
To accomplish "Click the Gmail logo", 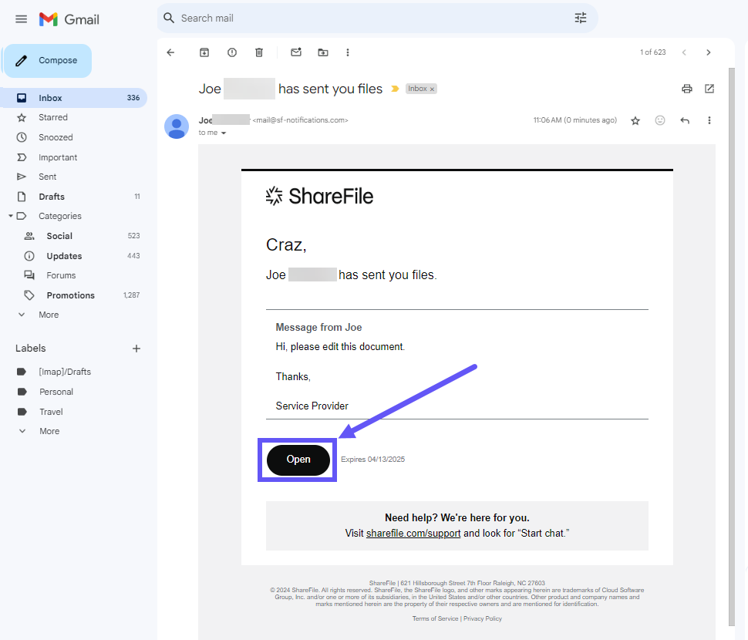I will [x=69, y=19].
